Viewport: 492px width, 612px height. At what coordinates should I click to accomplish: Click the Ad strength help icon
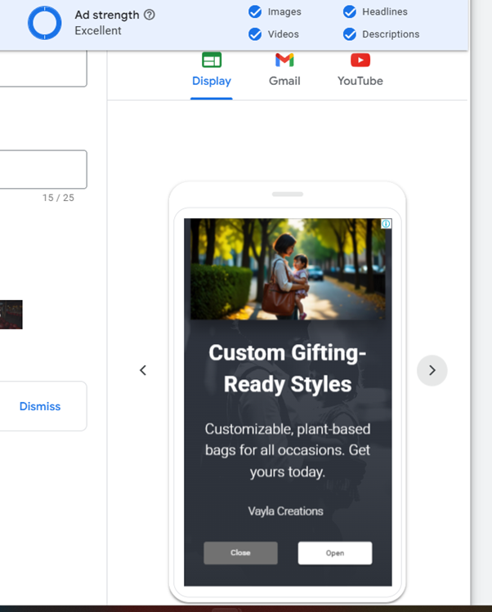click(x=150, y=15)
